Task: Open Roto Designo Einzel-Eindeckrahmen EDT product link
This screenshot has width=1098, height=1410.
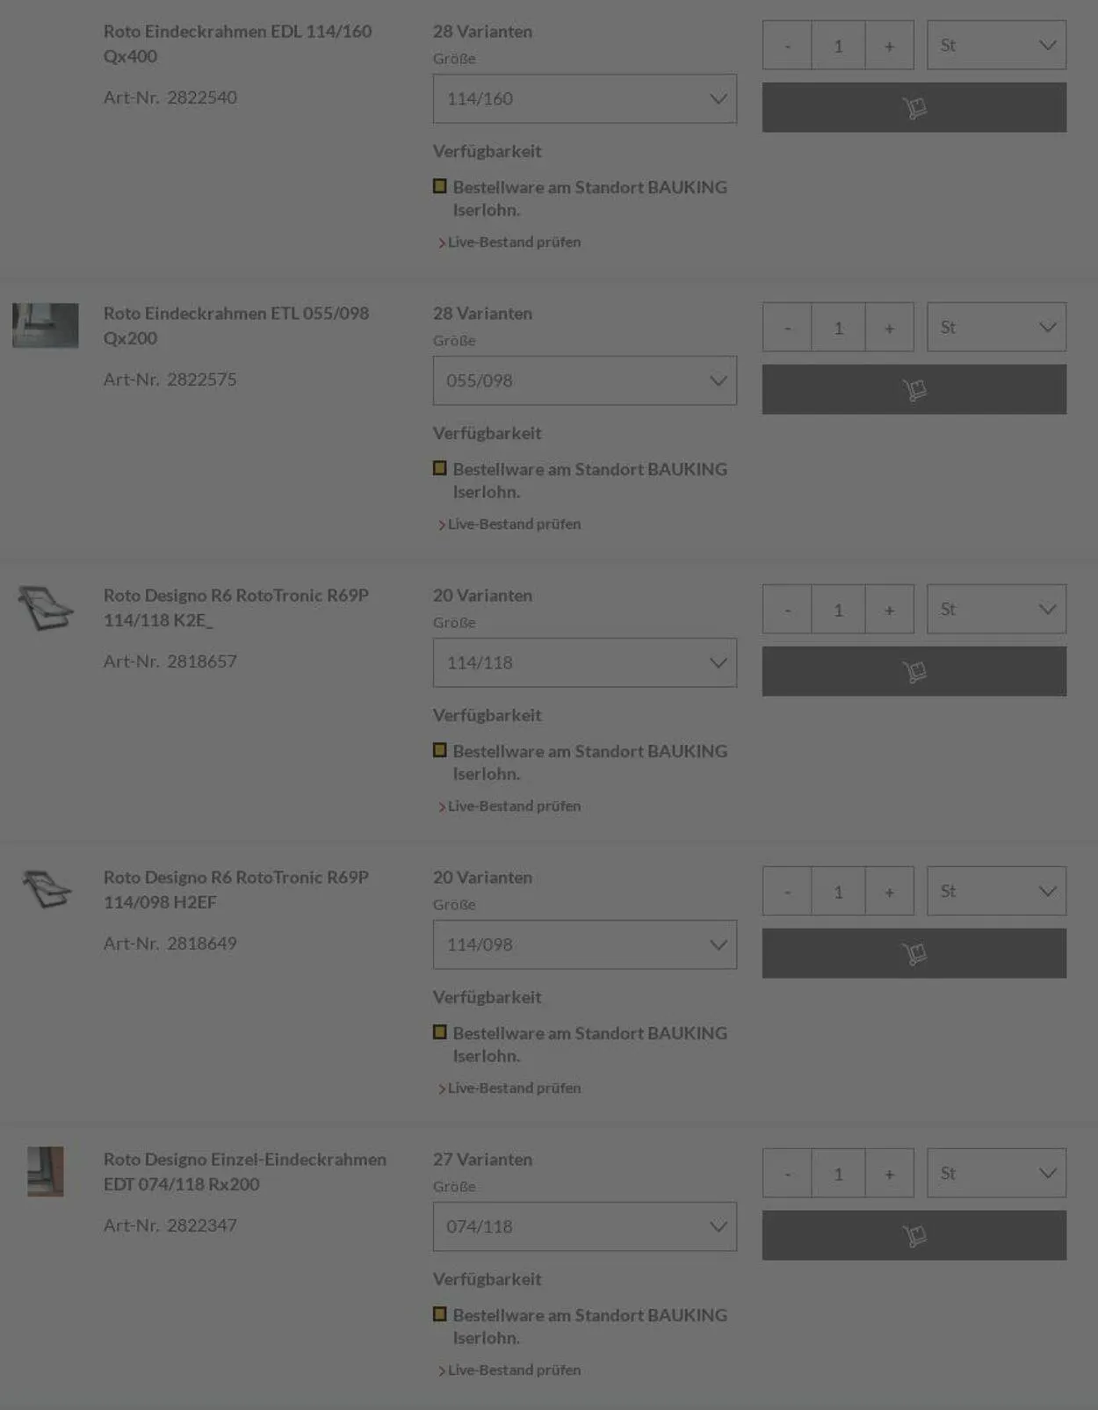Action: click(x=244, y=1171)
